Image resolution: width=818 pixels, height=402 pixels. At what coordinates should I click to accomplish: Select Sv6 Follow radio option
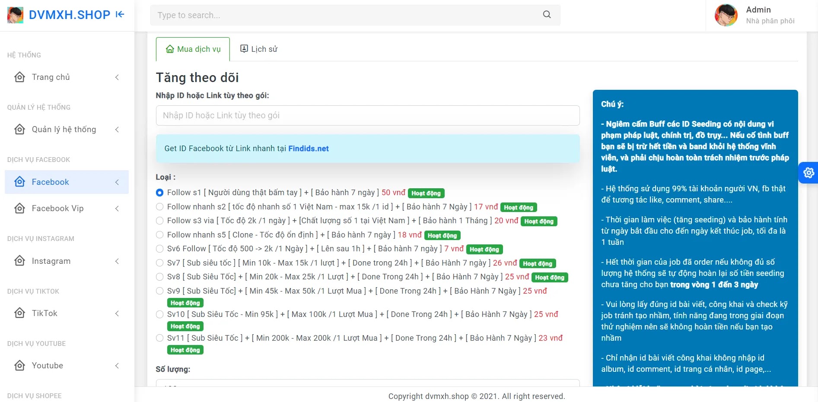[x=159, y=249]
